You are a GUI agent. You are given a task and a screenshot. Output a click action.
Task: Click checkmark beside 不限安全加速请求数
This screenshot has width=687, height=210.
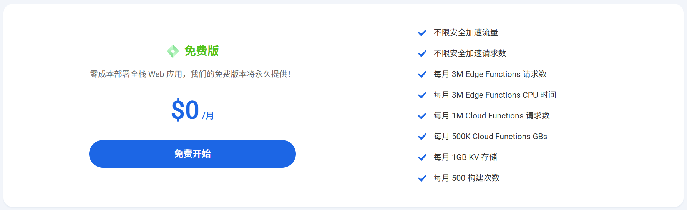click(422, 54)
